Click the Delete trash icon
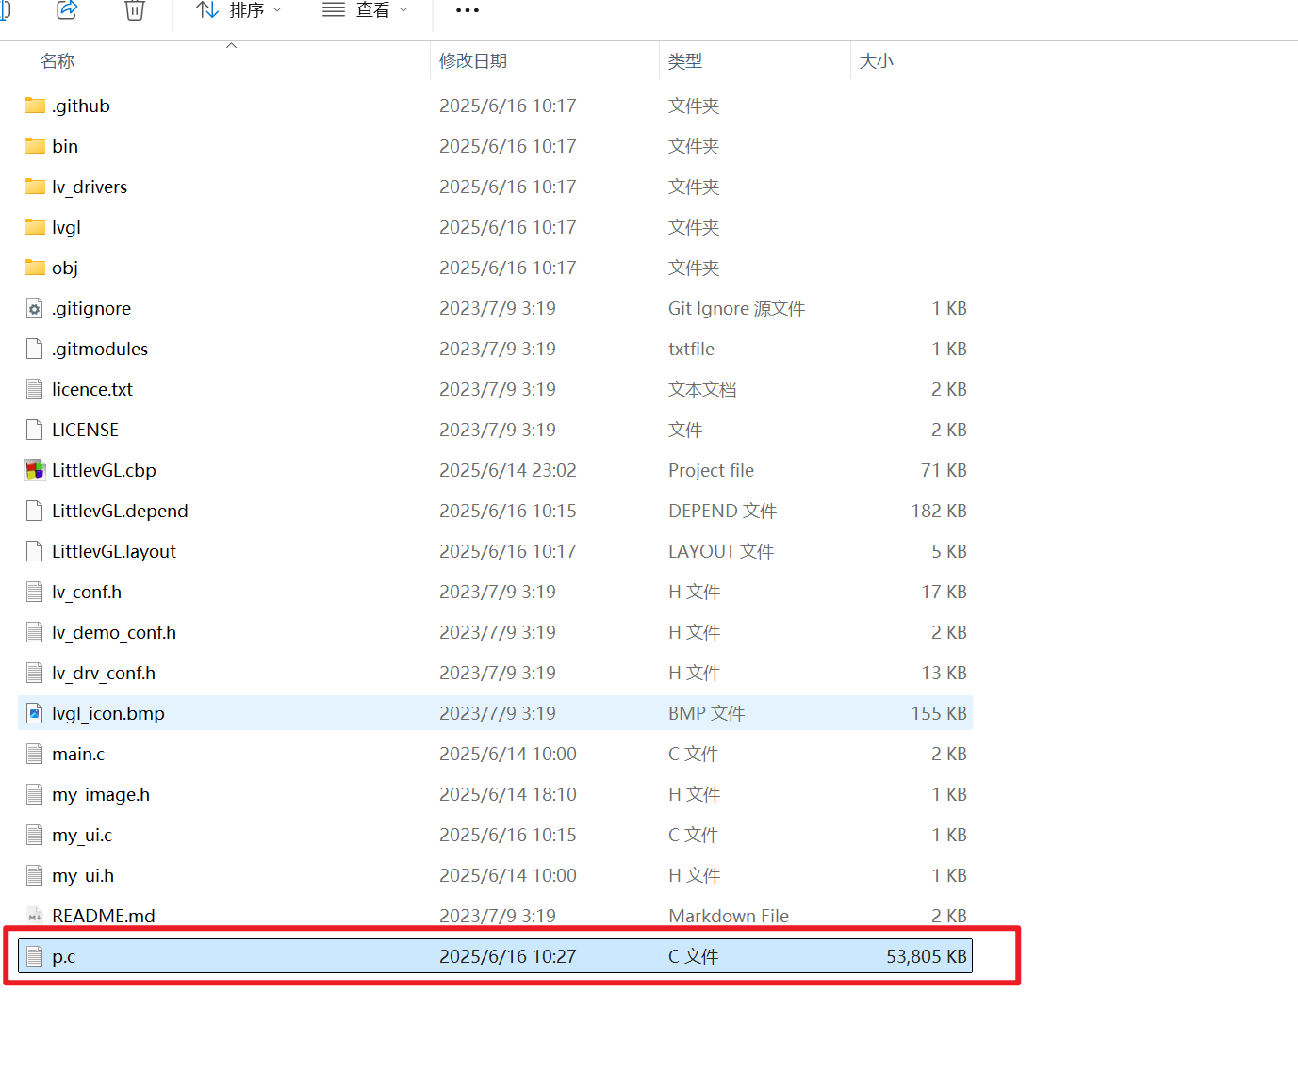1298x1073 pixels. point(134,11)
